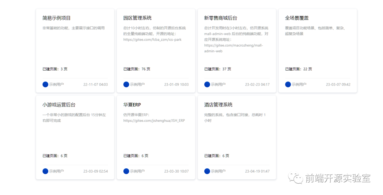Click the 已建页面: 37 页 text
The width and height of the screenshot is (383, 195).
point(218,69)
